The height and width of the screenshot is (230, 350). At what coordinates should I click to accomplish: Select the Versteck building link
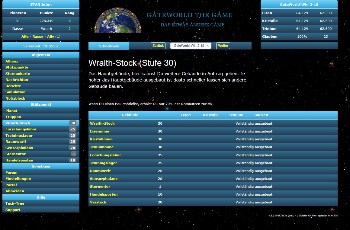pyautogui.click(x=98, y=202)
